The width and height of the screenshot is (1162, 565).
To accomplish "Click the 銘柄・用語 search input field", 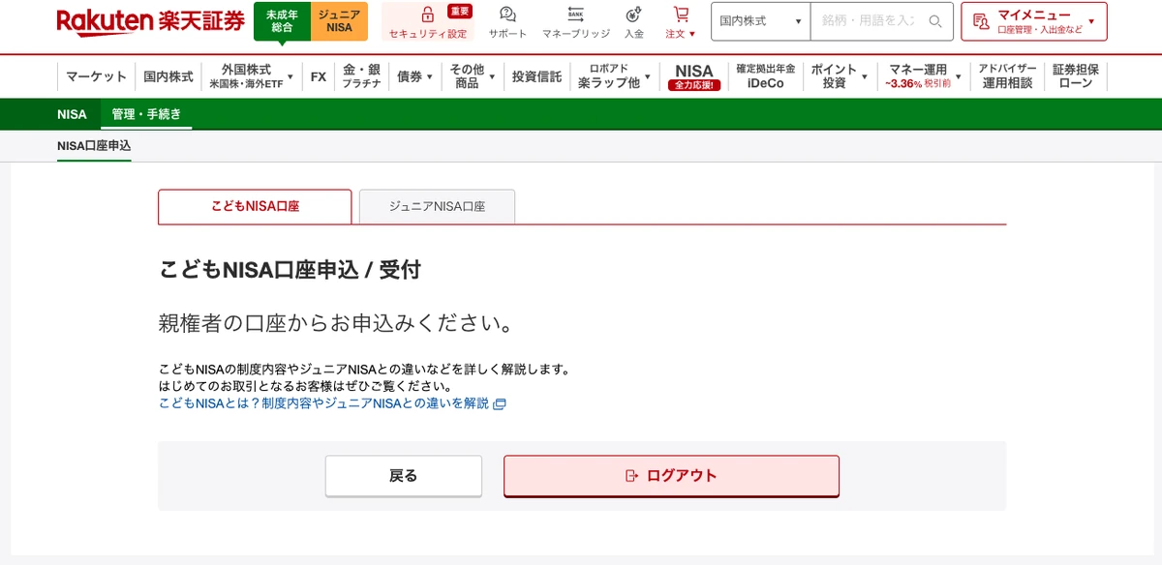I will coord(868,21).
